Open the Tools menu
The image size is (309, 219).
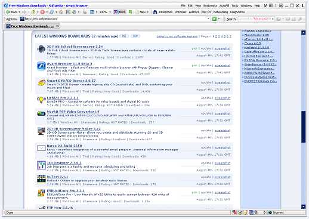tap(234, 6)
